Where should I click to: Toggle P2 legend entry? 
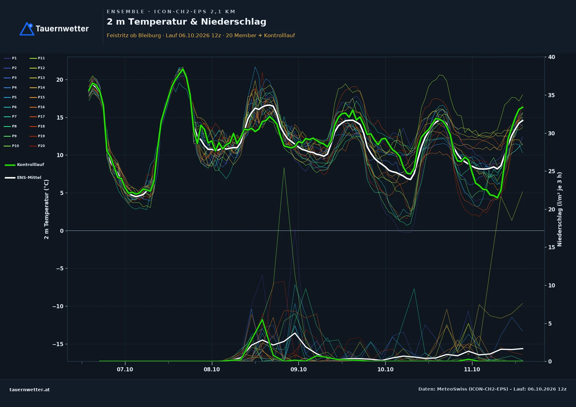(x=10, y=68)
